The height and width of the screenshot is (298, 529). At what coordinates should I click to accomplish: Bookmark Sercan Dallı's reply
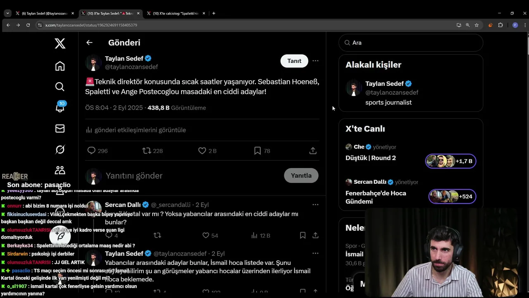(303, 236)
